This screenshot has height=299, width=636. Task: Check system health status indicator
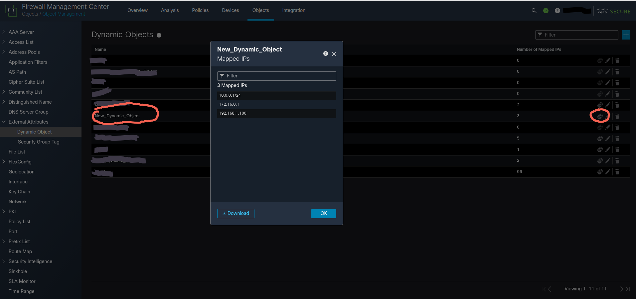(546, 11)
